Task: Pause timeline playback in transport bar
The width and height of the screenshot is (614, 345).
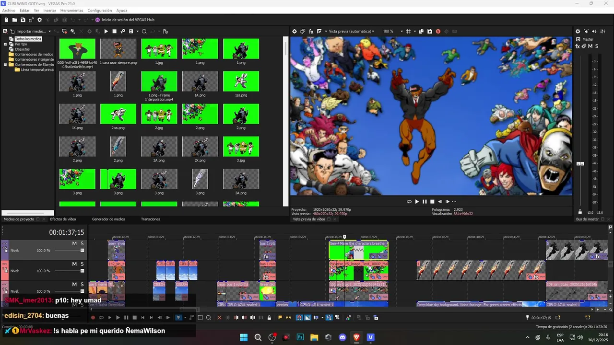Action: [126, 318]
